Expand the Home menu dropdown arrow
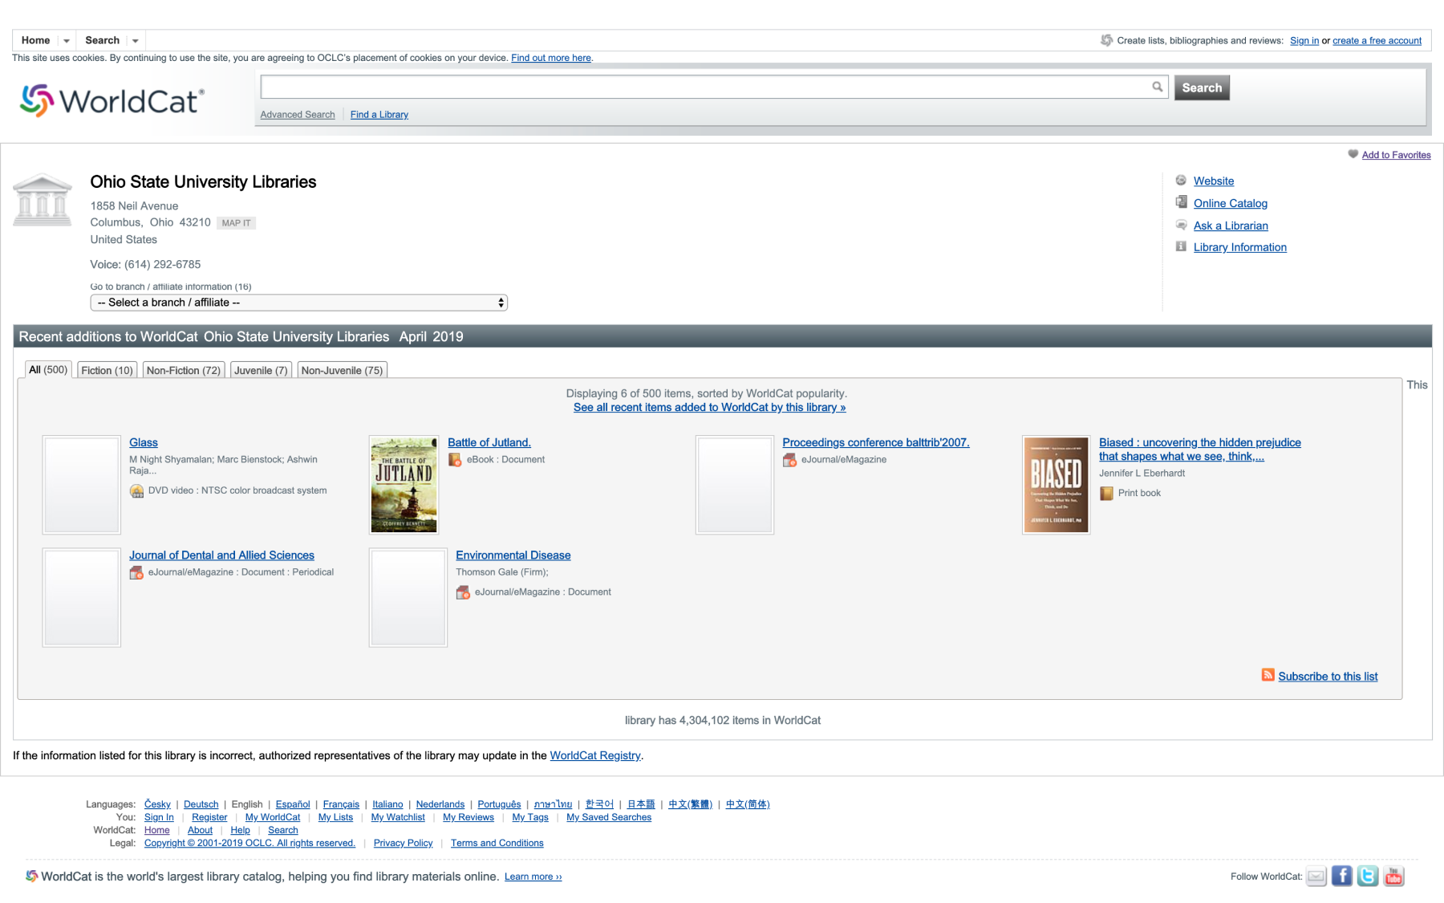1444x903 pixels. click(67, 41)
